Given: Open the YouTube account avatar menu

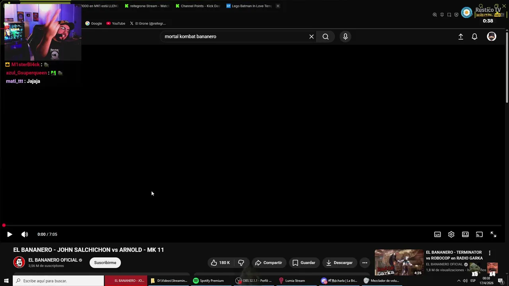Looking at the screenshot, I should tap(492, 37).
